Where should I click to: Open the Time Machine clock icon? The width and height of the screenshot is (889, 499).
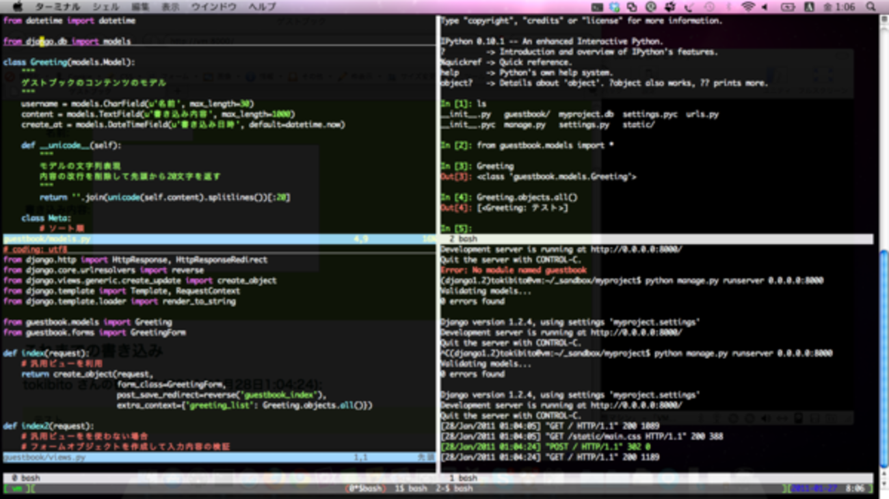(710, 7)
